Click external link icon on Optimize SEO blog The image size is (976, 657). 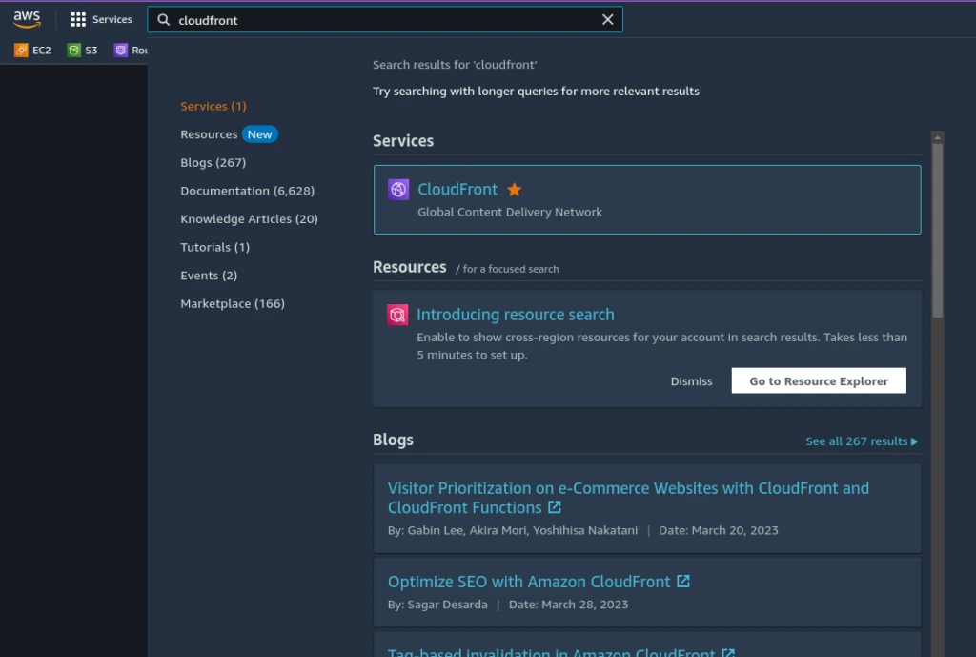(x=682, y=581)
